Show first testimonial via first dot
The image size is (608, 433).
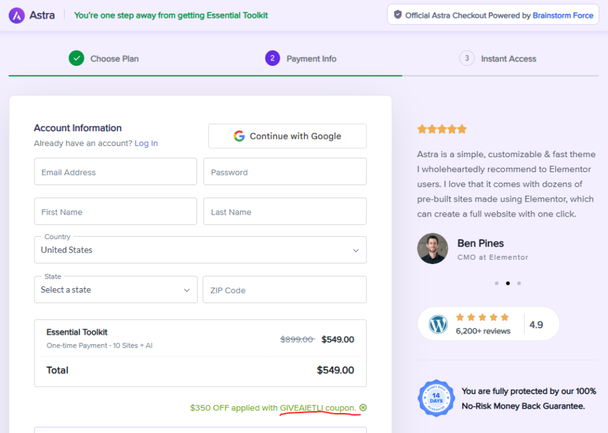(496, 283)
